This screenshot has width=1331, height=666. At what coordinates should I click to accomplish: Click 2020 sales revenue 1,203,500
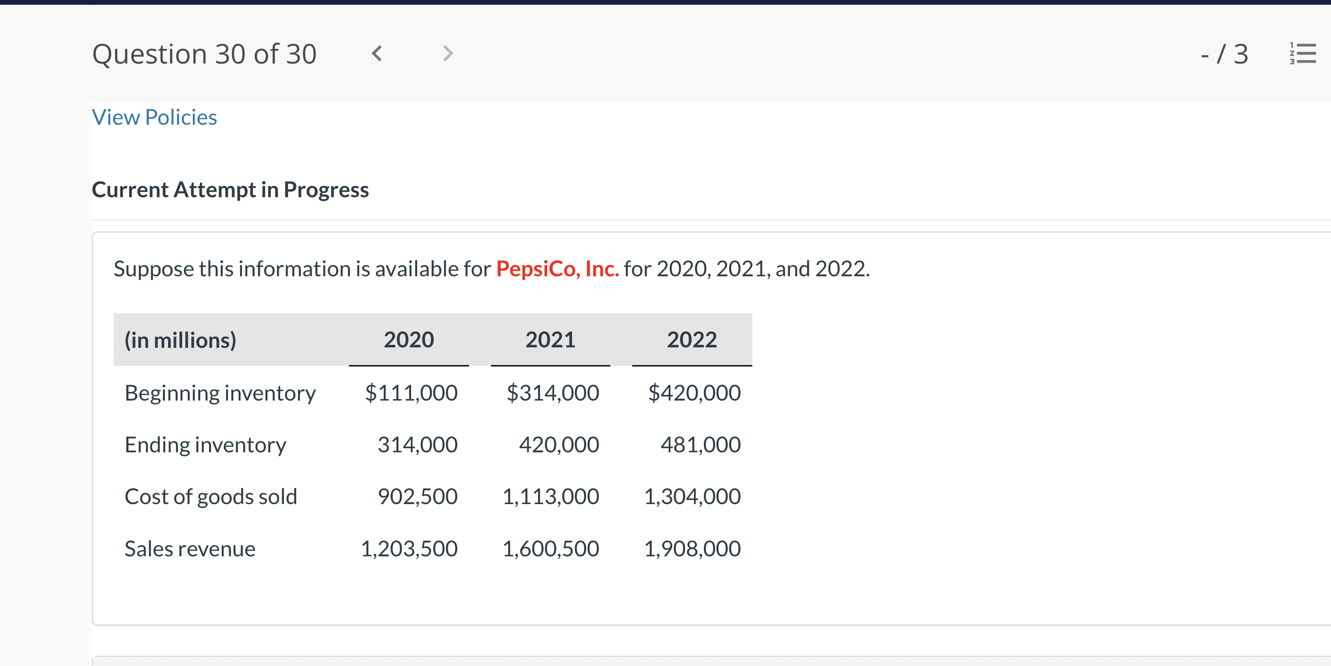click(409, 549)
